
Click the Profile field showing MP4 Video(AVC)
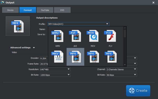(78, 24)
